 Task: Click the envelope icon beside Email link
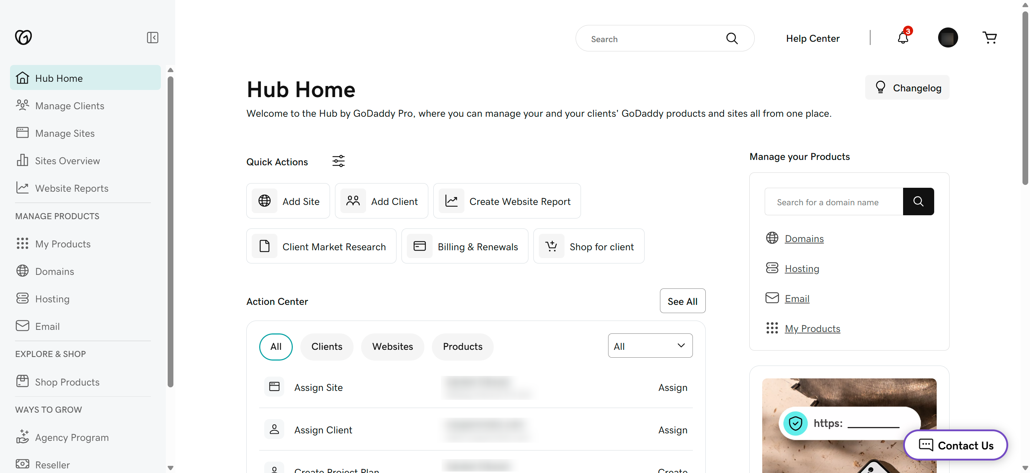(x=772, y=298)
